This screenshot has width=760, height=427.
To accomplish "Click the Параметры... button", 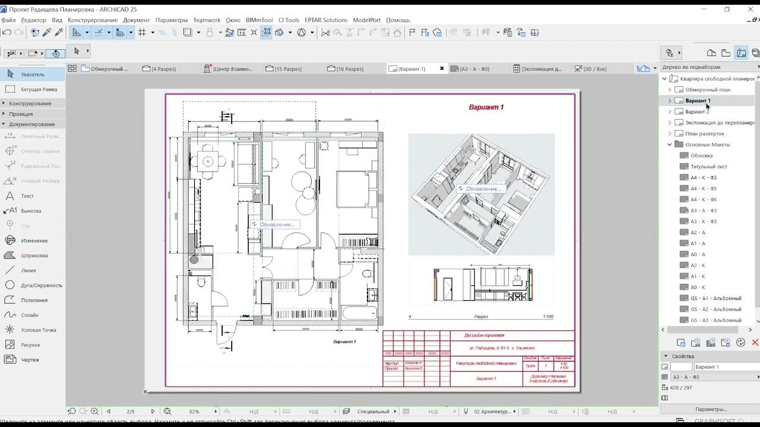I will click(x=711, y=409).
